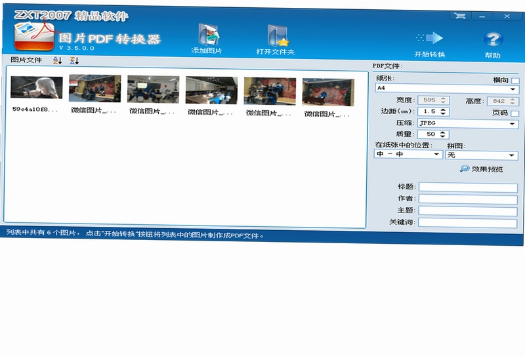Click the 图片PDF转换器 app logo
525x356 pixels.
point(34,36)
